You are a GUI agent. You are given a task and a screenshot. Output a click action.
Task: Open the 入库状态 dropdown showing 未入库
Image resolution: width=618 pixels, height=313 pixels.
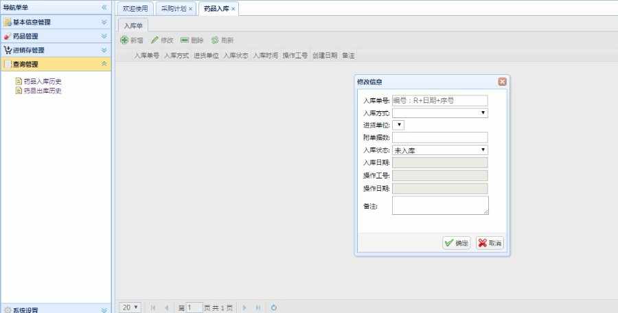tap(440, 150)
